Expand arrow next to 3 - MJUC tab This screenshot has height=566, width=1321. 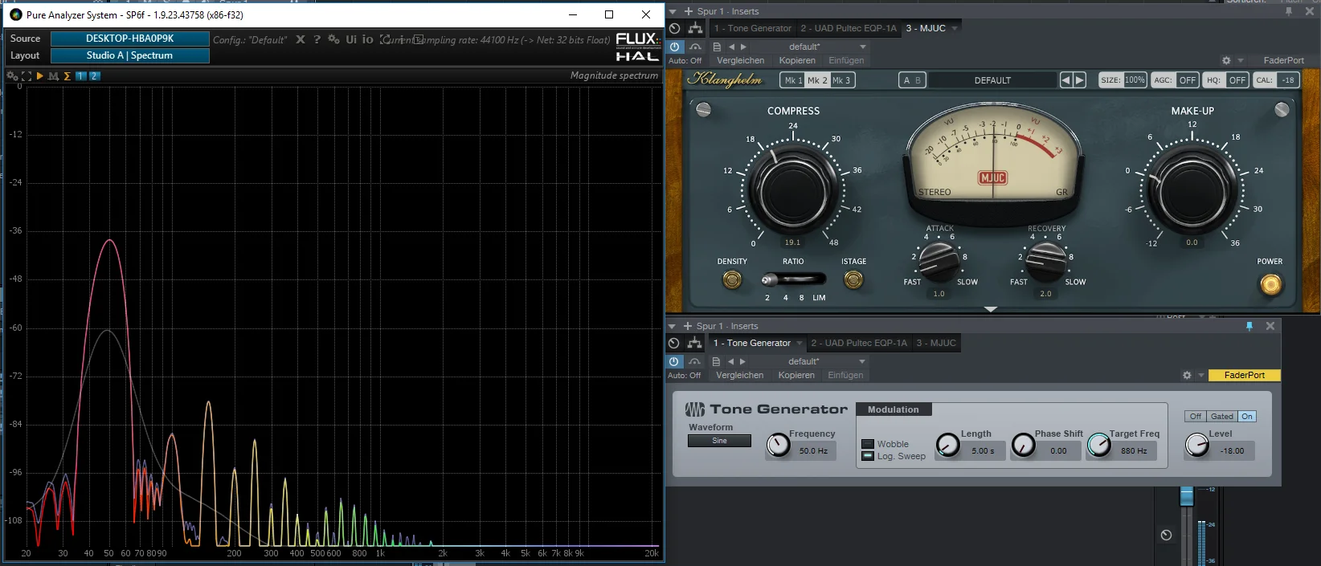point(955,28)
